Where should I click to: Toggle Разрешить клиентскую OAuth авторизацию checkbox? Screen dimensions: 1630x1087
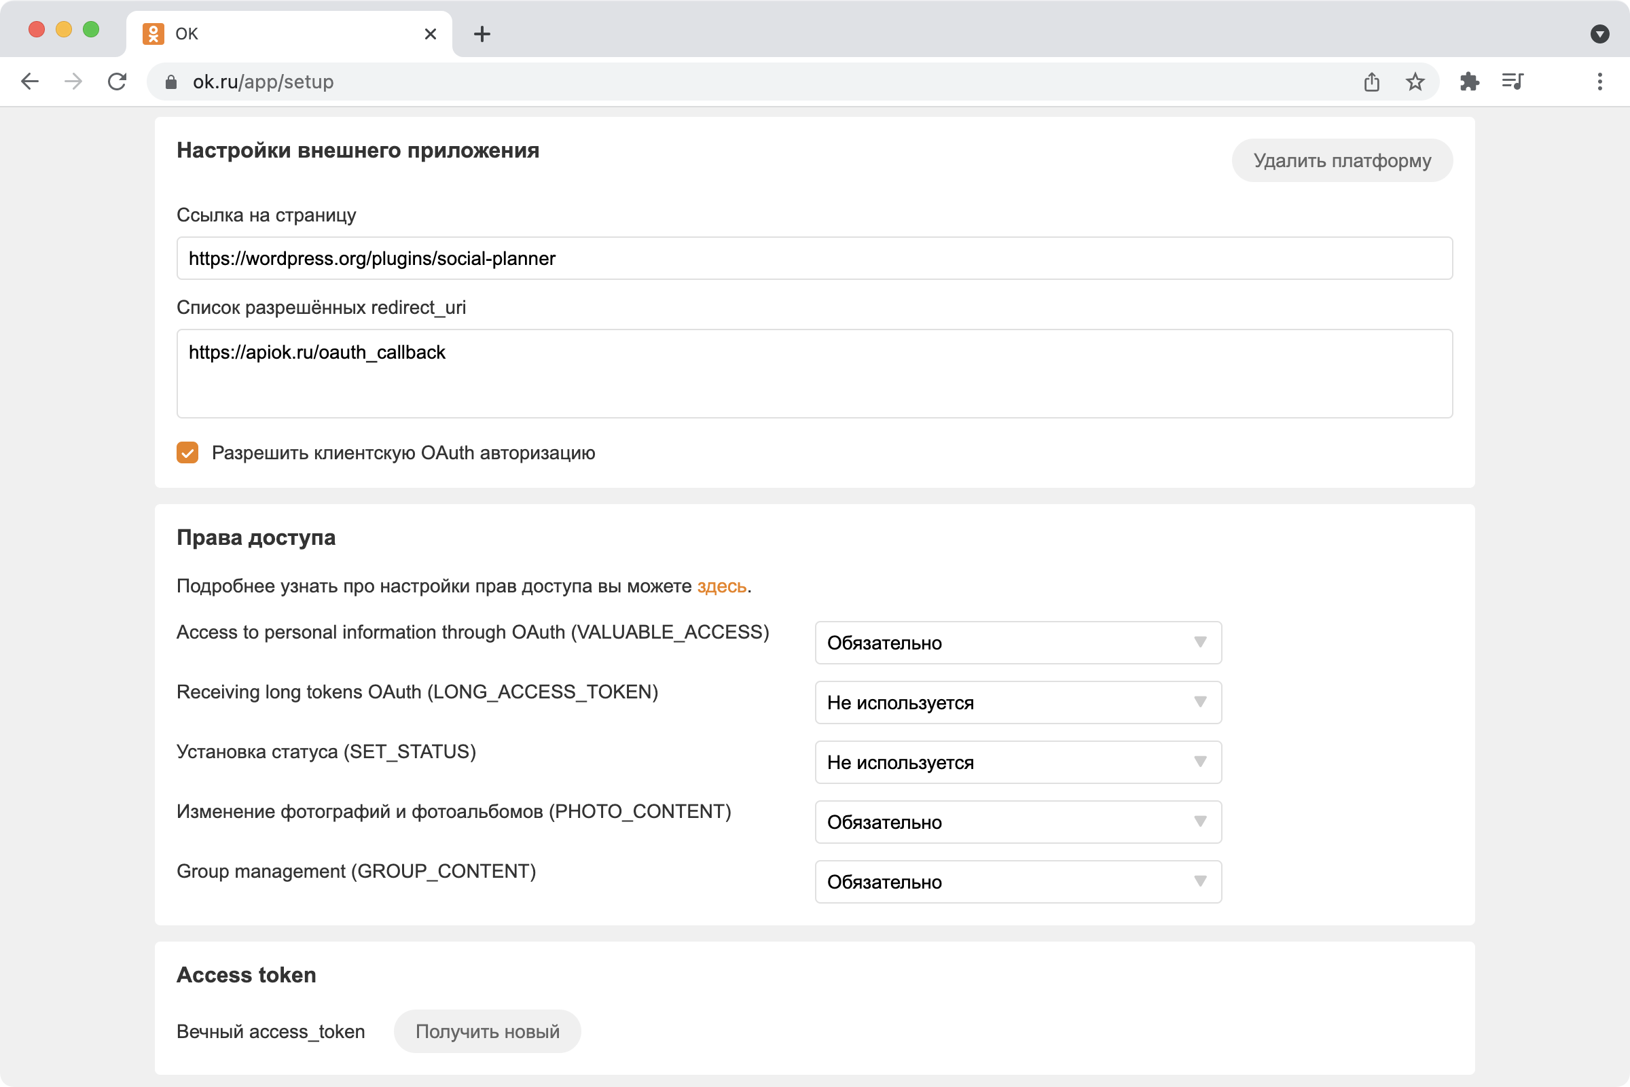pos(187,452)
